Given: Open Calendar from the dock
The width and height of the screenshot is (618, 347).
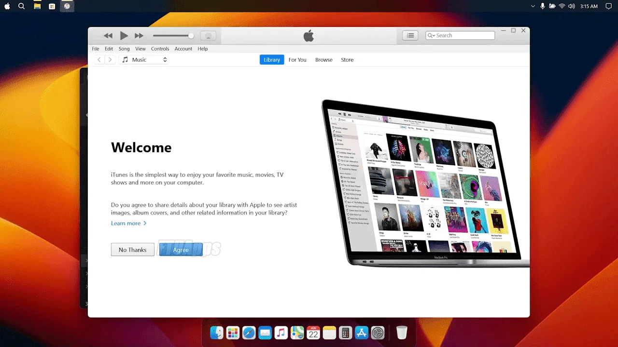Looking at the screenshot, I should (313, 333).
